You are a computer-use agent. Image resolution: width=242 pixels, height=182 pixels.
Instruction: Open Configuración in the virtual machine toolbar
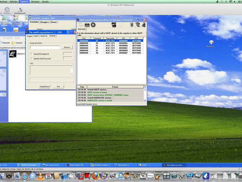[x=20, y=11]
